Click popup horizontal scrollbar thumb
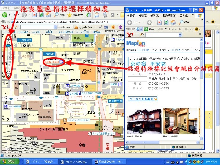The image size is (220, 165). pos(144,142)
